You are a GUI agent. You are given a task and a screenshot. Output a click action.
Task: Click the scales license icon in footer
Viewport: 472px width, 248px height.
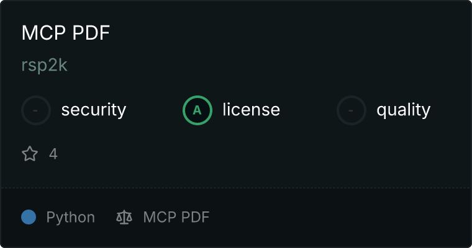click(x=124, y=217)
